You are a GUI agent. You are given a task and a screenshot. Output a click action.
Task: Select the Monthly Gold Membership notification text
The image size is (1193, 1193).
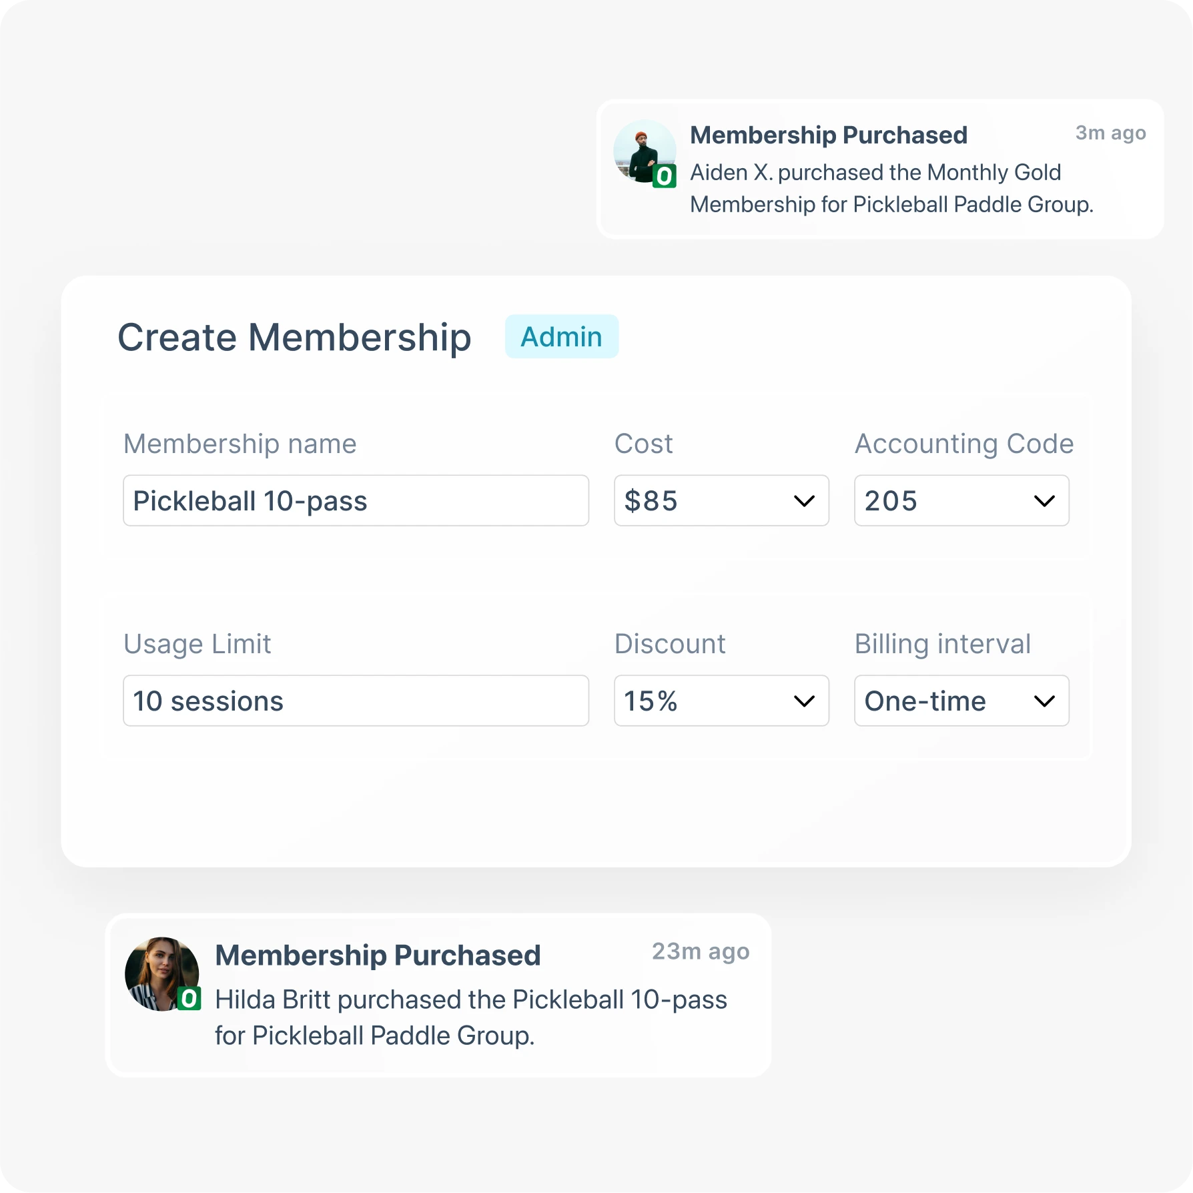(x=891, y=189)
